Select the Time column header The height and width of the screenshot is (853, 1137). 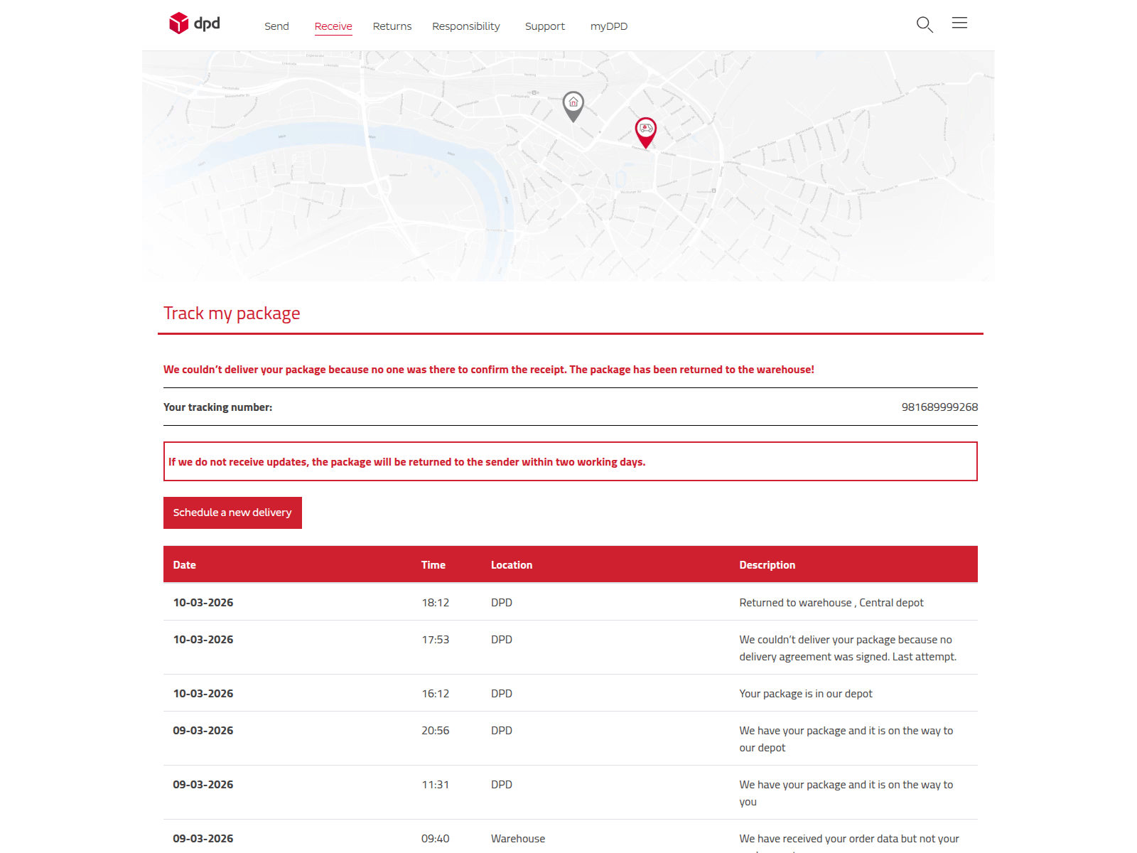433,564
